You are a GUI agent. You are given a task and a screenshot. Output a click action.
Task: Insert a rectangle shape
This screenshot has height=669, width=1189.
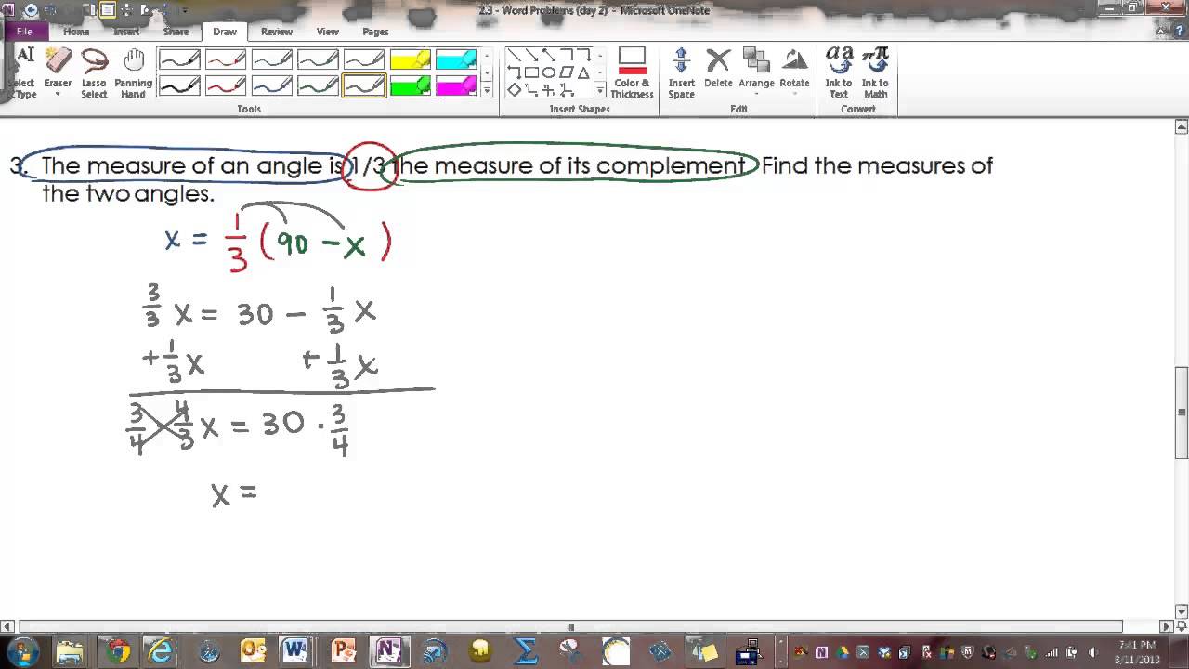[x=531, y=72]
